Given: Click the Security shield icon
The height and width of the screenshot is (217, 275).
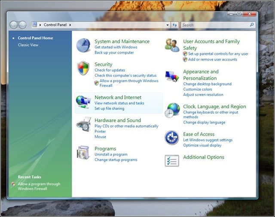Looking at the screenshot, I should click(x=83, y=68).
